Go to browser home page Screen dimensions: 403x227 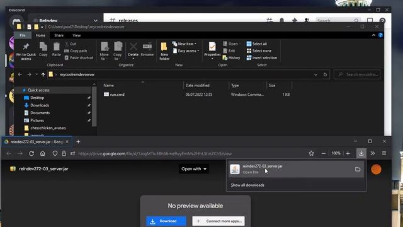point(43,153)
